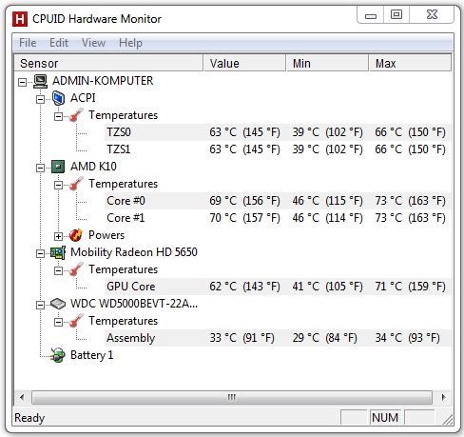Click the scroll left arrow

click(x=22, y=397)
